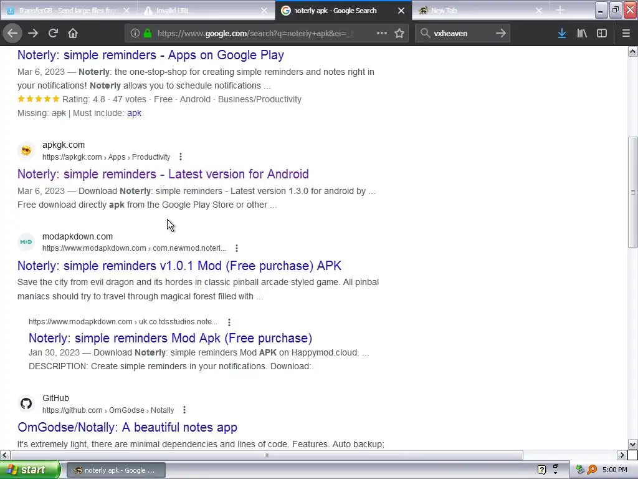Show site information icon

135,34
